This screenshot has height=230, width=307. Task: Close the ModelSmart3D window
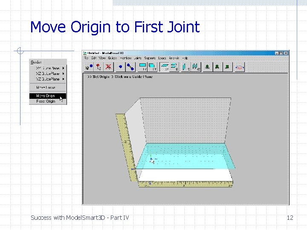click(x=286, y=53)
